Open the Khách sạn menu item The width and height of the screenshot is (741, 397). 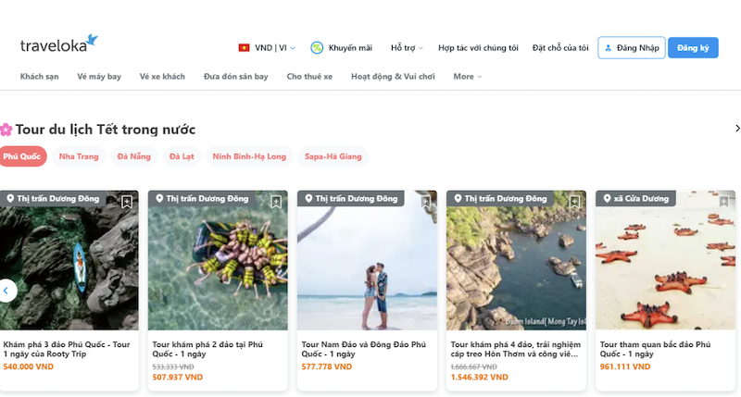point(39,77)
